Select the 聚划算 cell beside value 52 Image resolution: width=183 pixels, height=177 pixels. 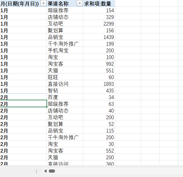[x=65, y=124]
